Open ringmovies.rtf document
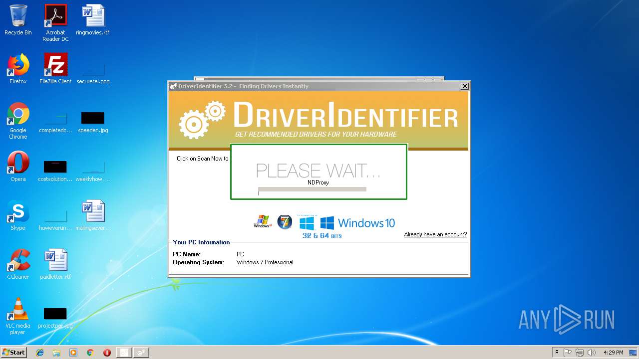The height and width of the screenshot is (359, 639). (93, 20)
